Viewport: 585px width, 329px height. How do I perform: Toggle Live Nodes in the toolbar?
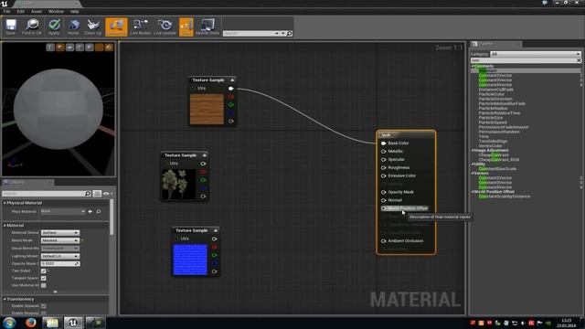click(140, 27)
